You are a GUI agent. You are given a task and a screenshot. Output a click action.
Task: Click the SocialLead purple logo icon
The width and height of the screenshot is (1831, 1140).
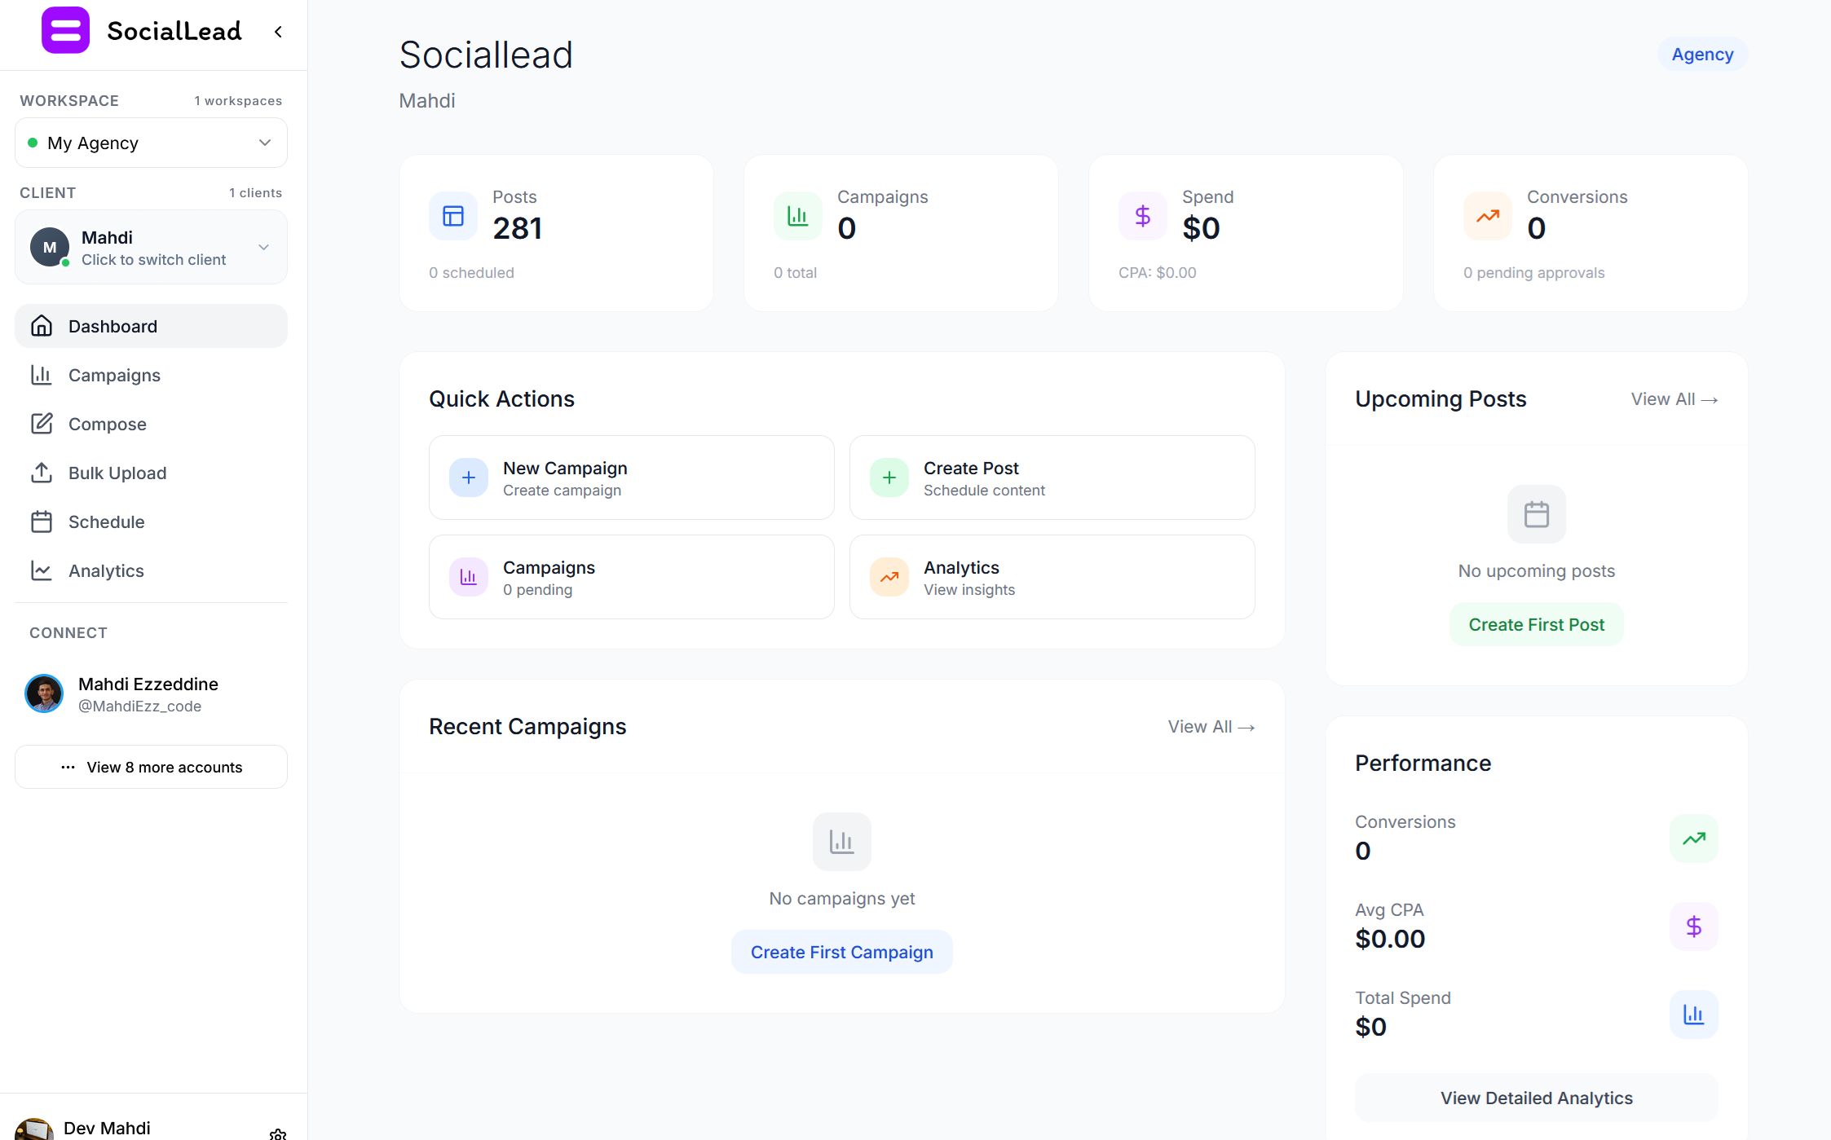coord(65,31)
